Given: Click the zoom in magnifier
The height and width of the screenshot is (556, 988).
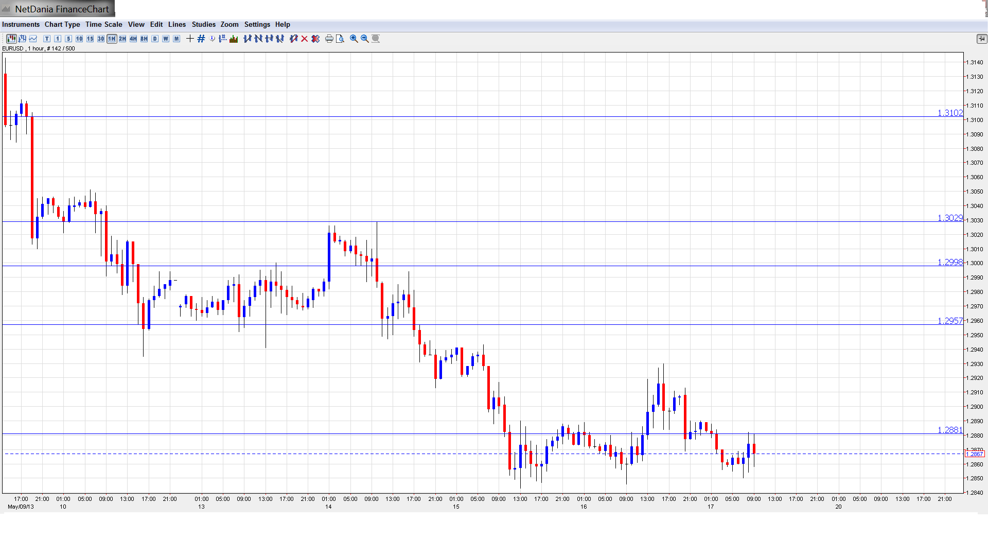Looking at the screenshot, I should [x=354, y=39].
